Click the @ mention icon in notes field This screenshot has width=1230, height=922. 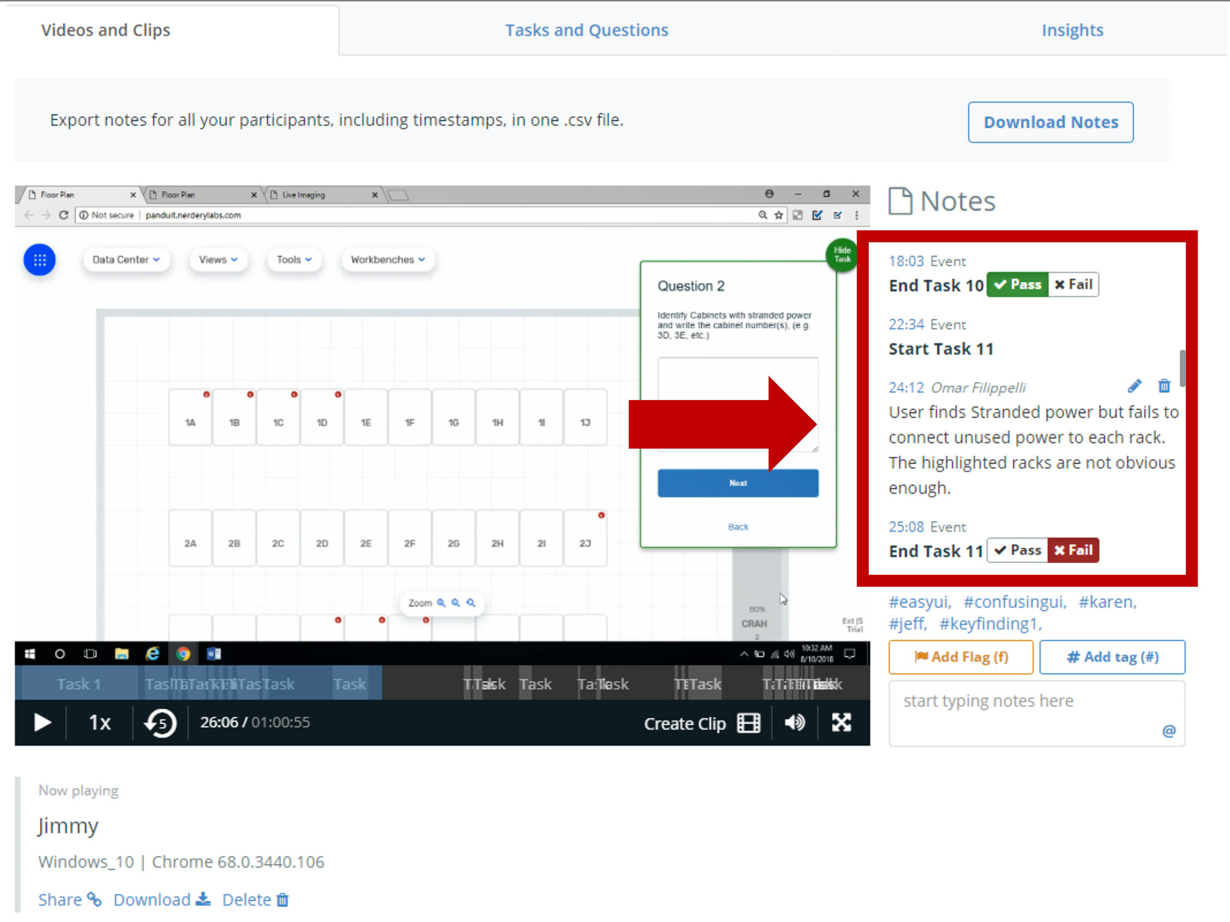[x=1168, y=731]
